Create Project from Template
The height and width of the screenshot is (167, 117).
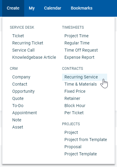click(86, 140)
